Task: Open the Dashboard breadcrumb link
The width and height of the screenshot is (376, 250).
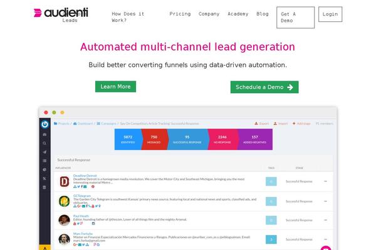Action: 83,124
